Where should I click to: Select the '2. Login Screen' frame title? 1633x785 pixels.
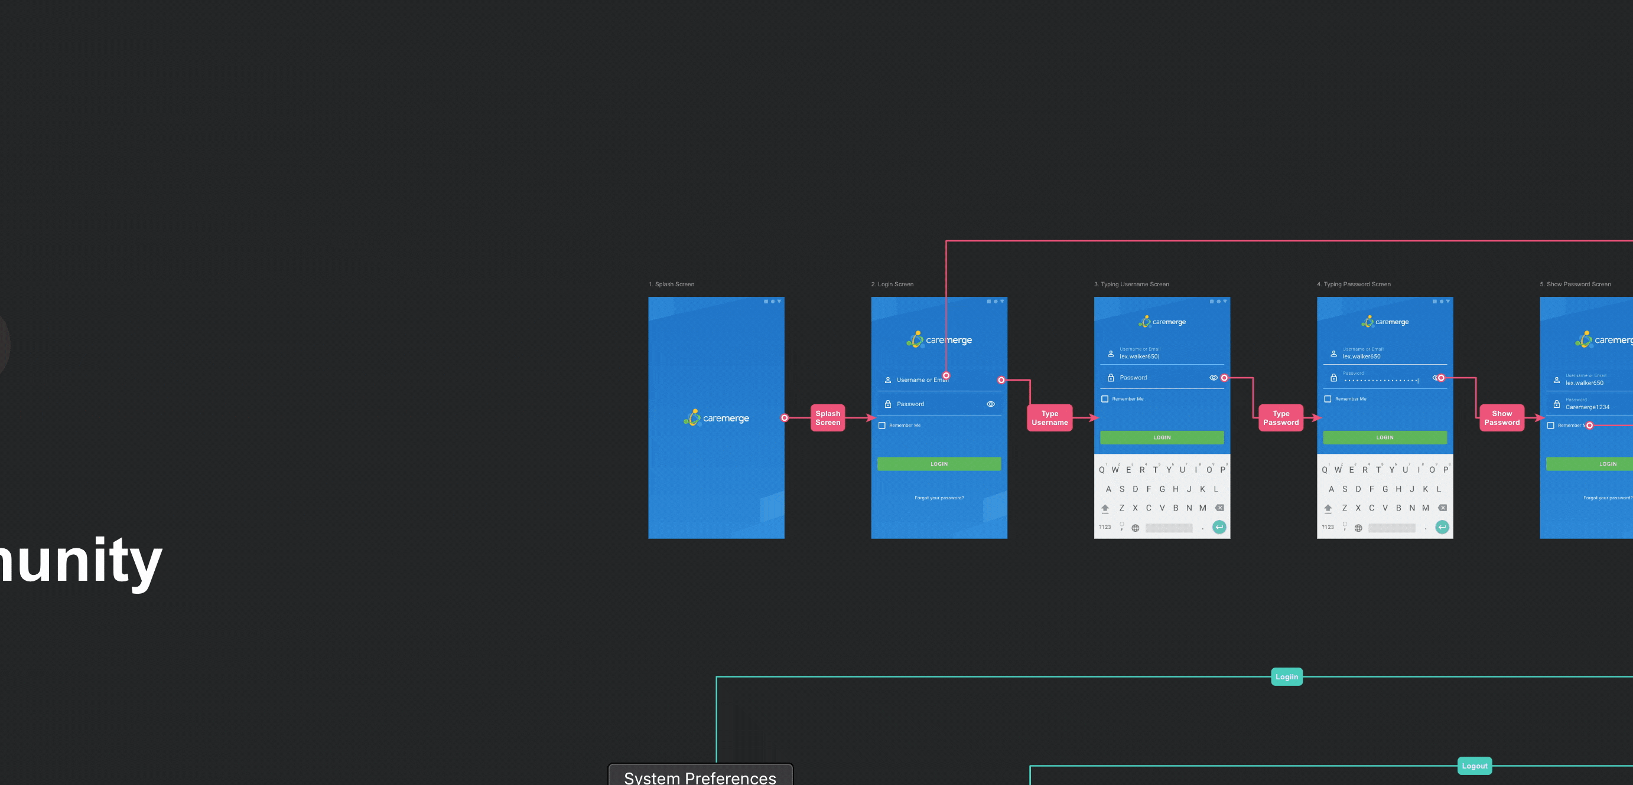click(x=892, y=284)
